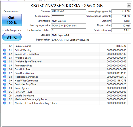Click the Seriennummer masked field
Viewport: 133px width, 127px height.
click(x=68, y=16)
